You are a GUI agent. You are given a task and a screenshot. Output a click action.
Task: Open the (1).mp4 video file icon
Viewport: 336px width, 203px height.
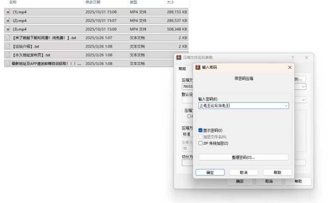coord(8,12)
